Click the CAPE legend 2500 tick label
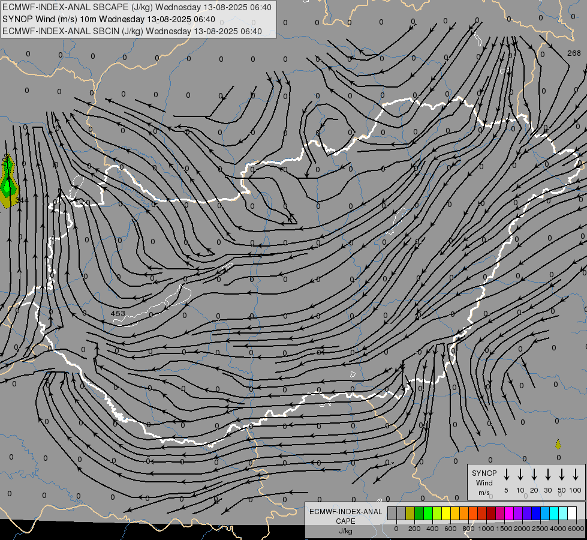 coord(540,529)
